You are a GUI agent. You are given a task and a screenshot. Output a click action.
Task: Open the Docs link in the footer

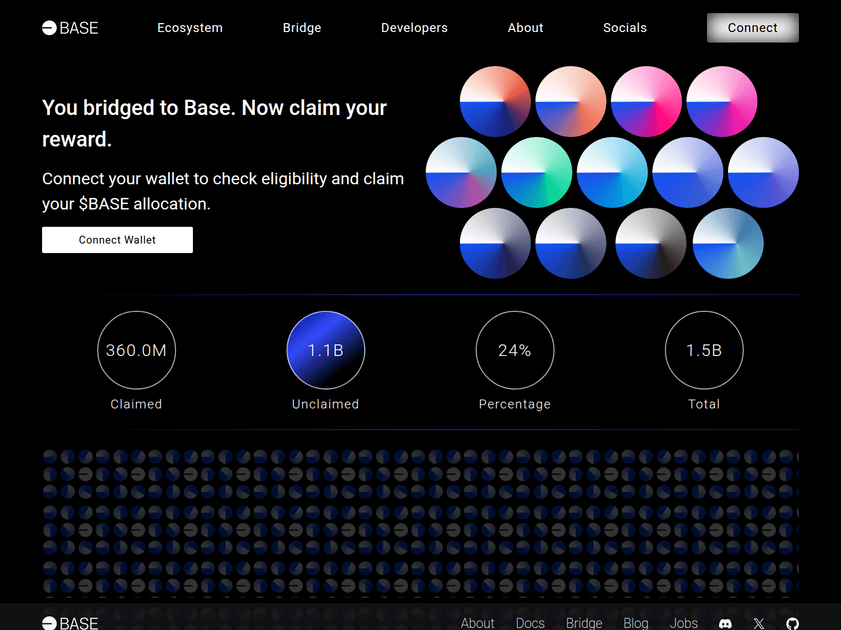pos(530,623)
